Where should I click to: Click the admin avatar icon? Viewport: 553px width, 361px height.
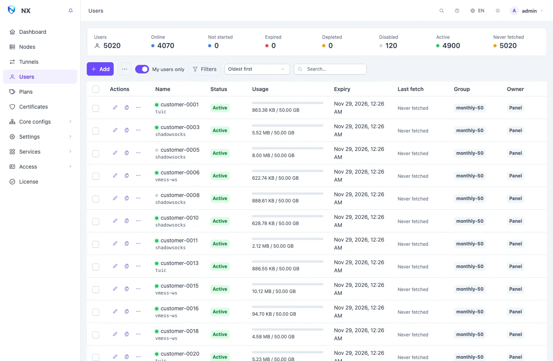tap(514, 11)
